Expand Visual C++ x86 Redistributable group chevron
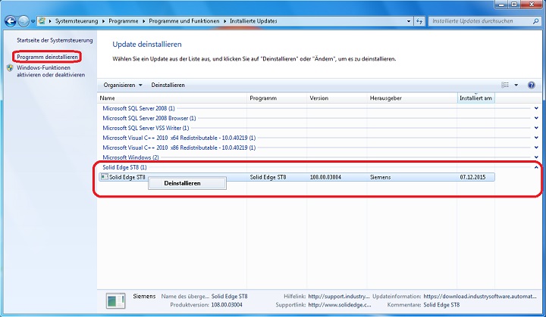Viewport: 546px width, 317px height. coord(536,148)
